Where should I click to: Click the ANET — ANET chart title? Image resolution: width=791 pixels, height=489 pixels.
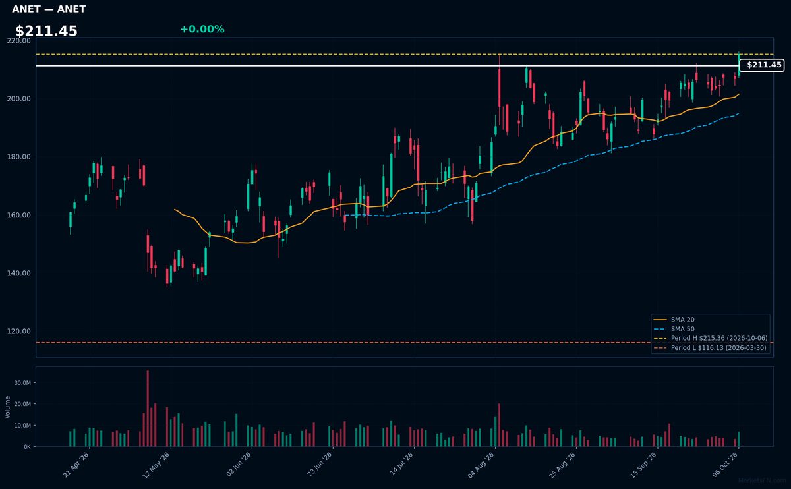click(49, 9)
